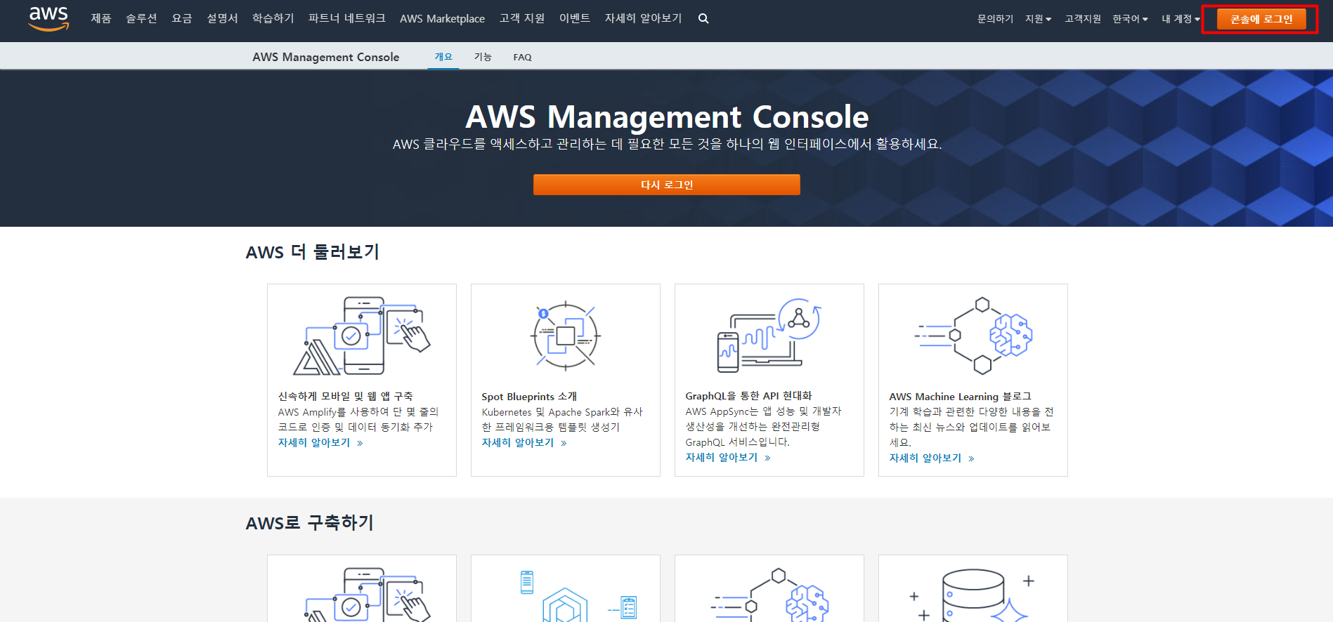Expand the 지원 dropdown
The image size is (1333, 622).
coord(1038,19)
